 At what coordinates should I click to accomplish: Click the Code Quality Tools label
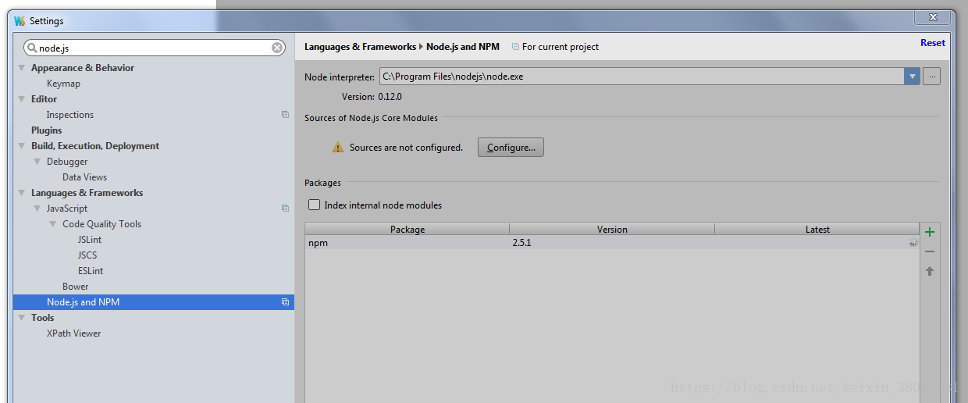pyautogui.click(x=102, y=224)
